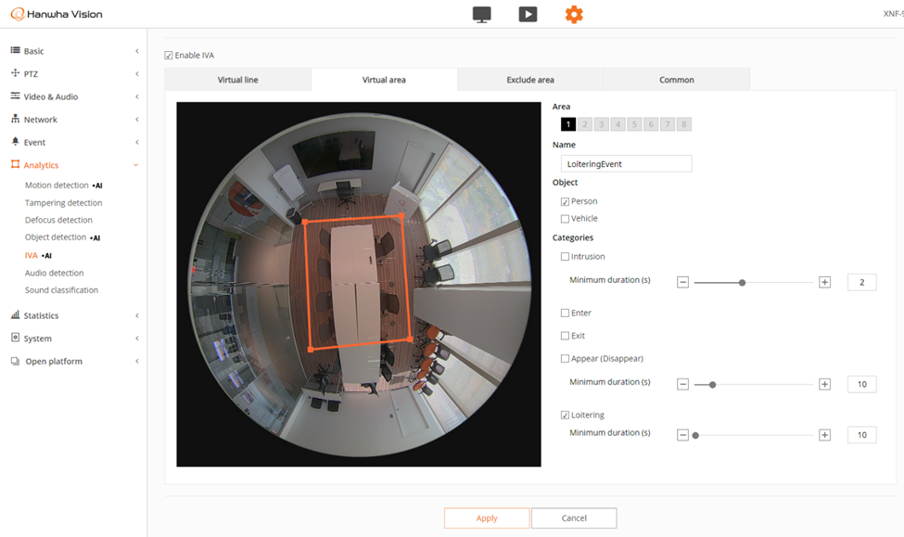This screenshot has width=904, height=537.
Task: Disable the Enable IVA checkbox
Action: point(169,56)
